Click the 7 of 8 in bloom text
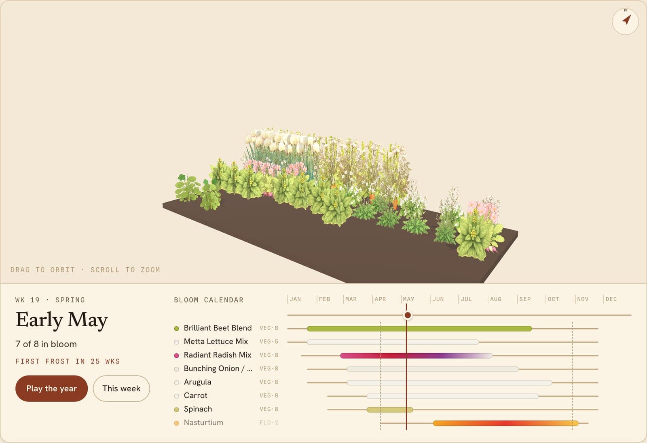 click(x=46, y=344)
